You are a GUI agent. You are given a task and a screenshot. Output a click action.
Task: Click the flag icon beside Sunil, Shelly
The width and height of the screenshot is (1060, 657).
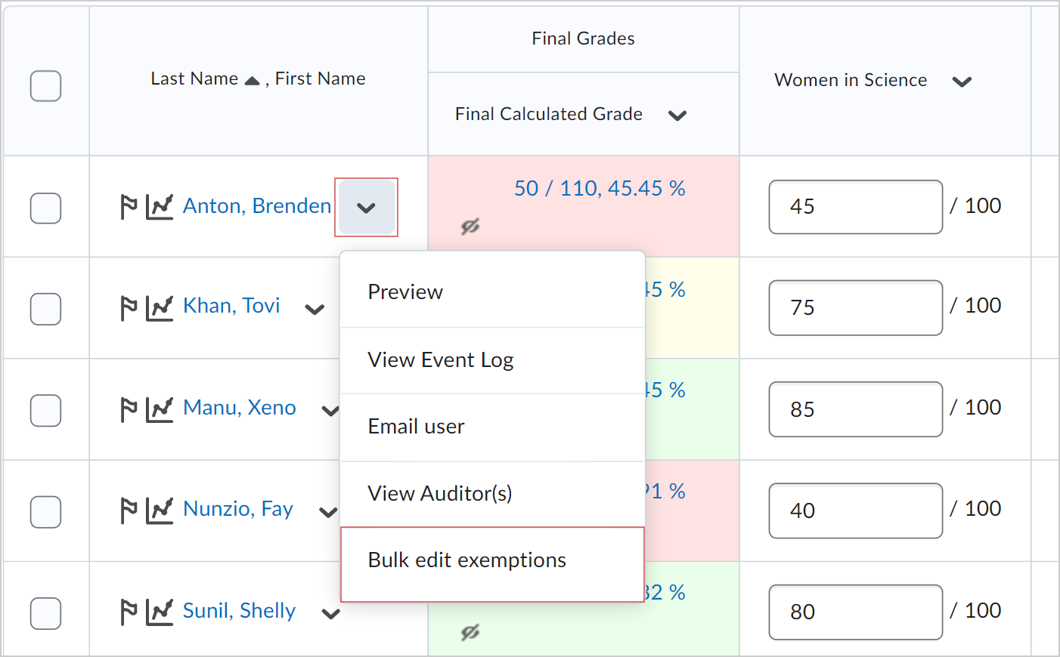[129, 612]
